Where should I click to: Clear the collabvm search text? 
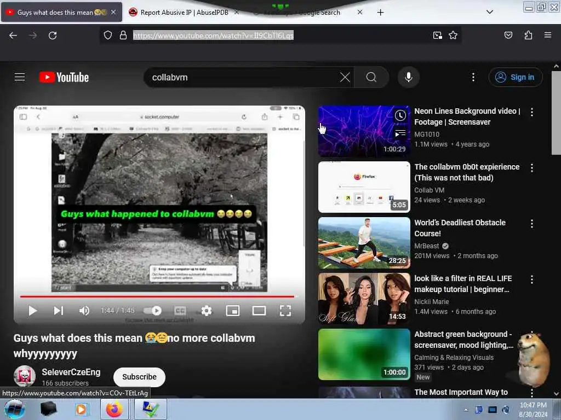345,77
